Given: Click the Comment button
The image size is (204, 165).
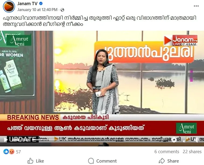Looking at the screenshot, I should tap(102, 161).
